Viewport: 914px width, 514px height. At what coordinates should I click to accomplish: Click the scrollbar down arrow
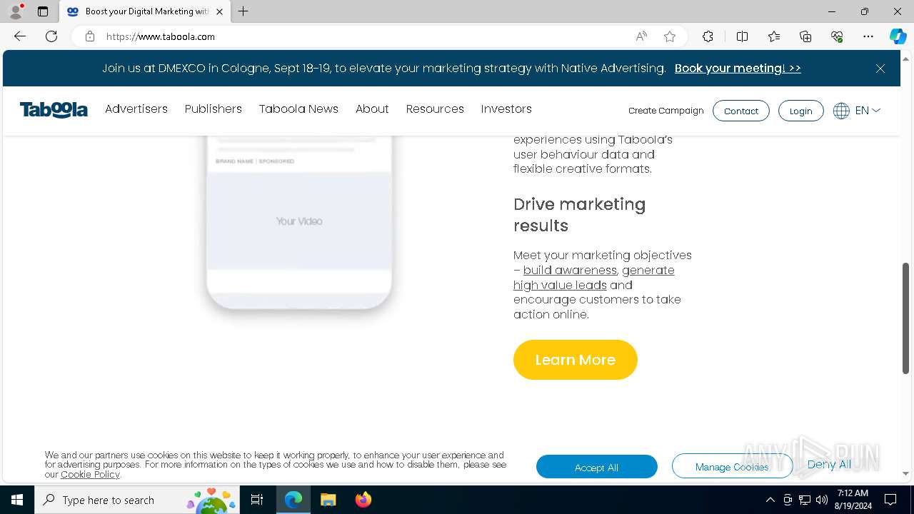(x=905, y=473)
